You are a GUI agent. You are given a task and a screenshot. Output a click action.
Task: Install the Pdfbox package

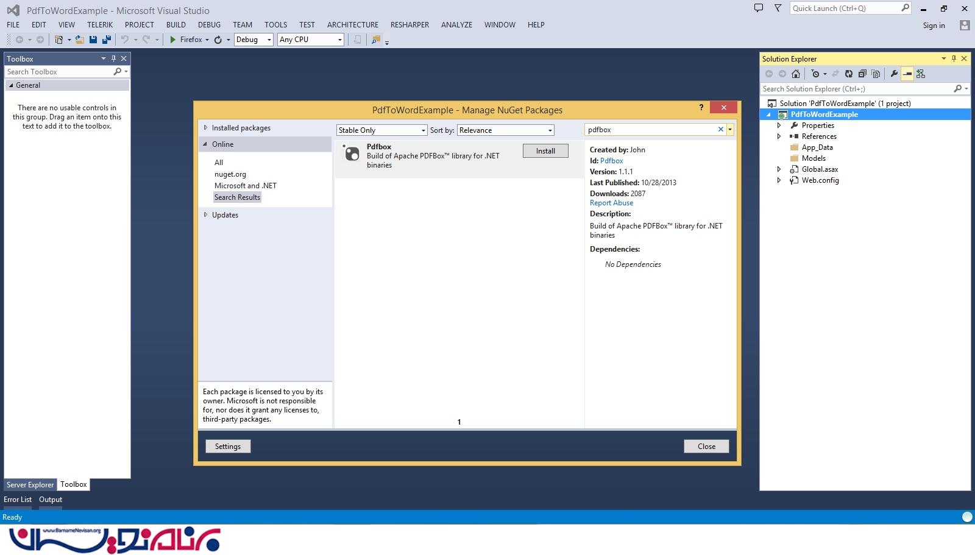545,151
